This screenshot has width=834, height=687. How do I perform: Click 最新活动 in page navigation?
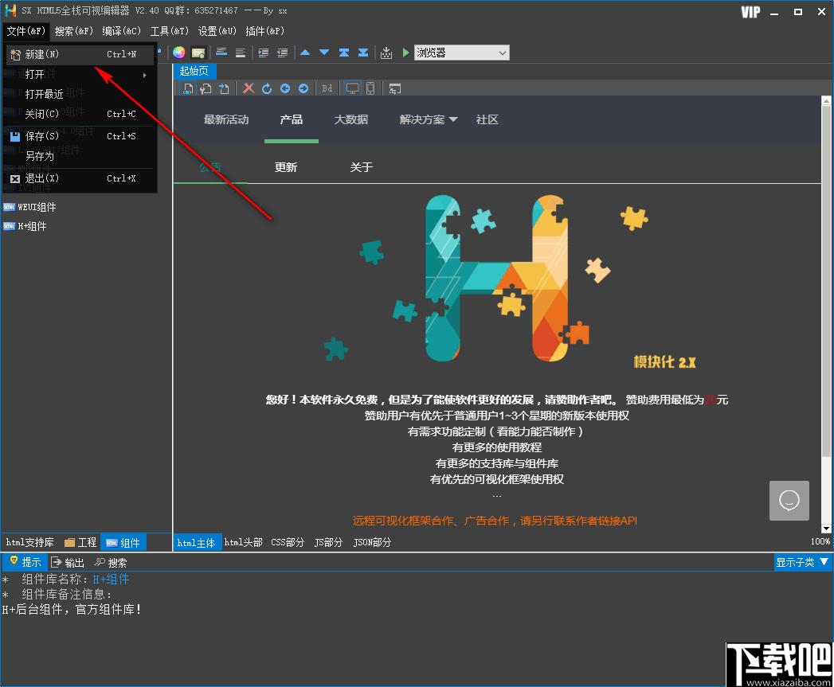(226, 119)
